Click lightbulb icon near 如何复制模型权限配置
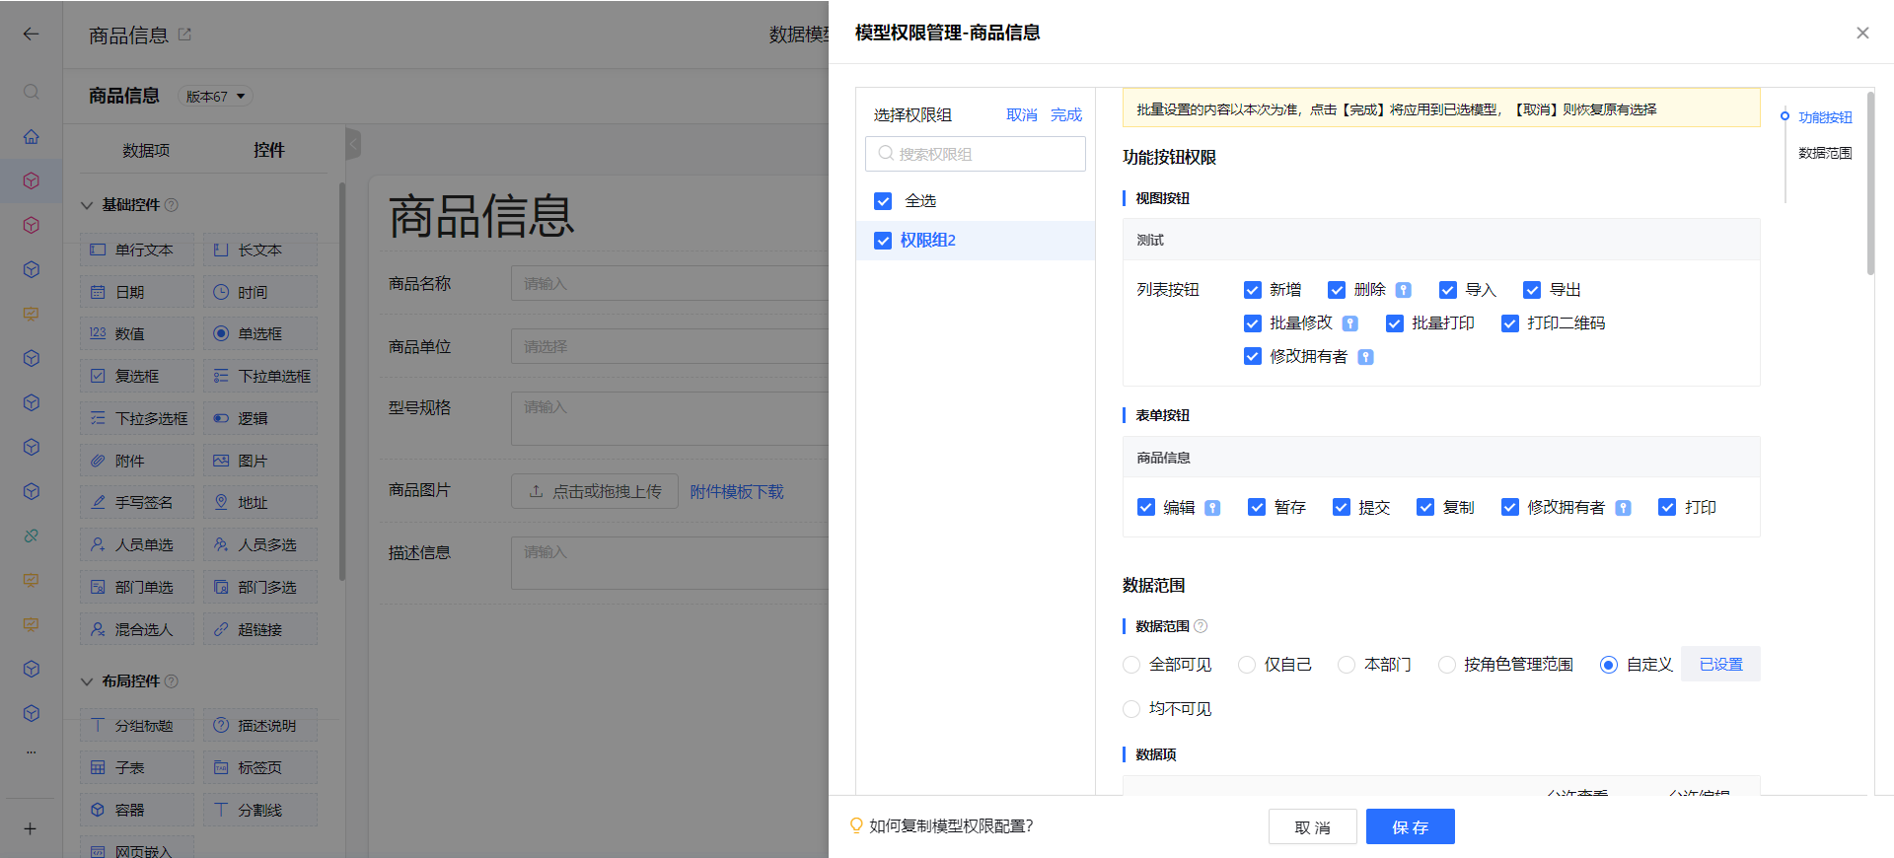The height and width of the screenshot is (858, 1894). (856, 825)
